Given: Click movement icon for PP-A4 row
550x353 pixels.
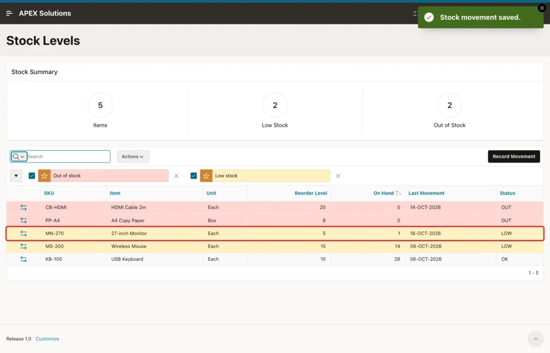Looking at the screenshot, I should (24, 220).
